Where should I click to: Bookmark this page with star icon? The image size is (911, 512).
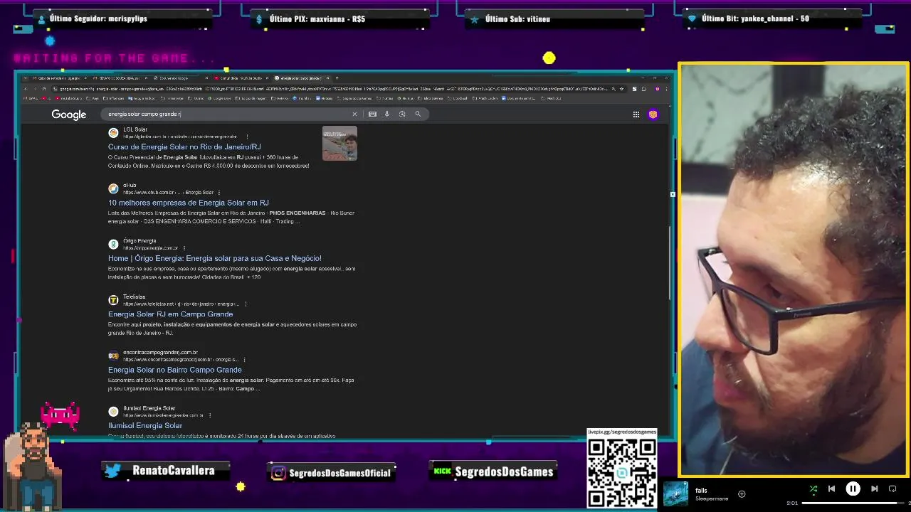pyautogui.click(x=622, y=89)
